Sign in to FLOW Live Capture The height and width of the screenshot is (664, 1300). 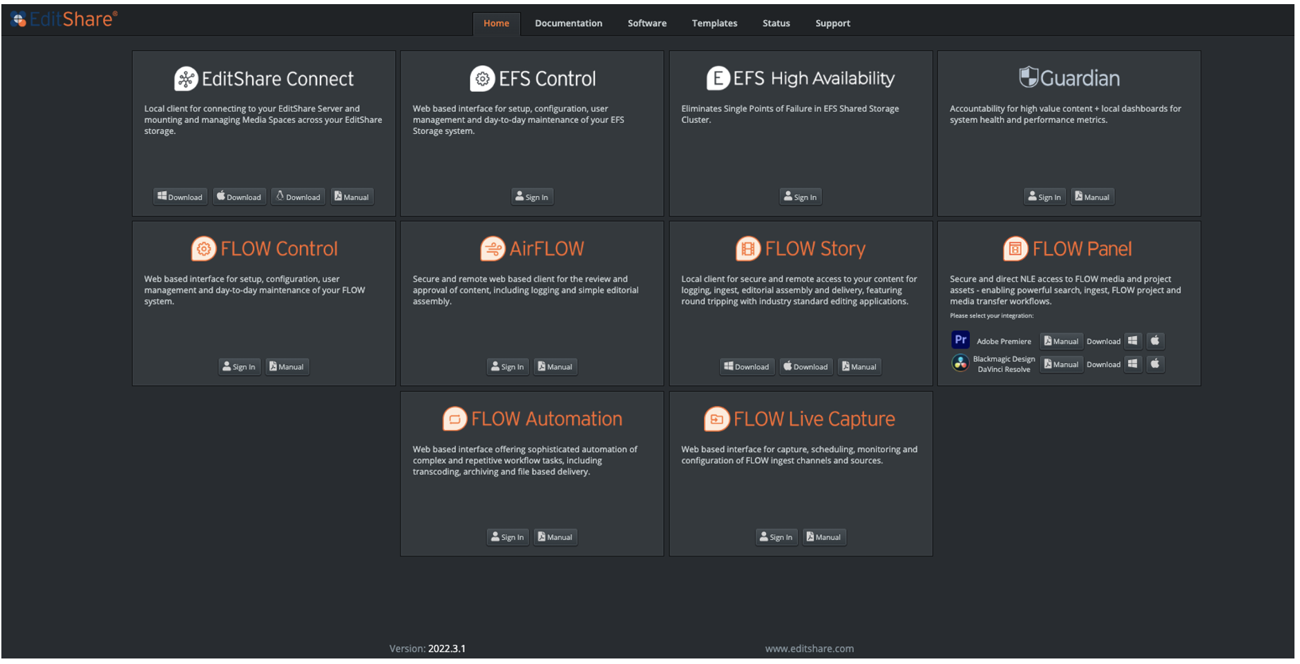776,537
